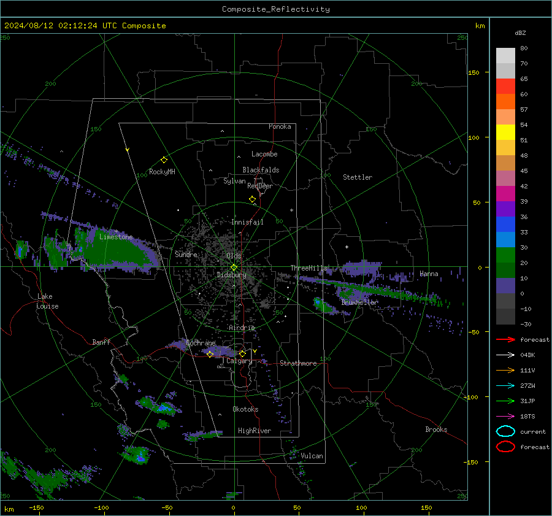Click the Cochrane city label
Image resolution: width=552 pixels, height=516 pixels.
tap(201, 343)
